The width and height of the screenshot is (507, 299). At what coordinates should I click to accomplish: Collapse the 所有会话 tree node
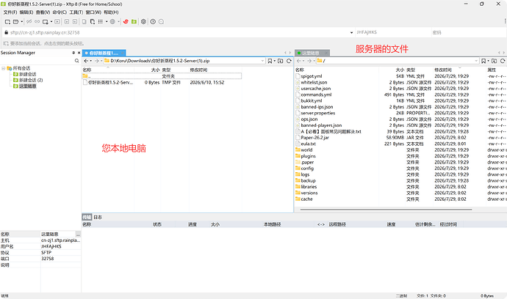3,68
